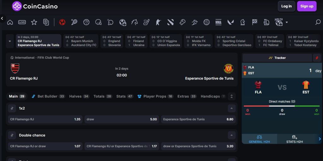Viewport: 323px width, 161px height.
Task: Select the Tracker tab
Action: point(277,58)
